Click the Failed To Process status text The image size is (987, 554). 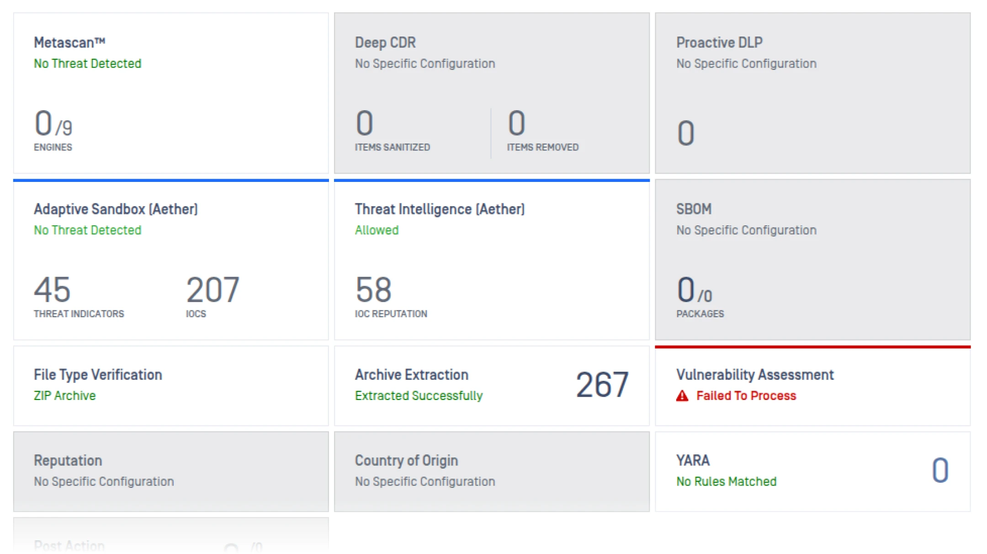coord(746,396)
